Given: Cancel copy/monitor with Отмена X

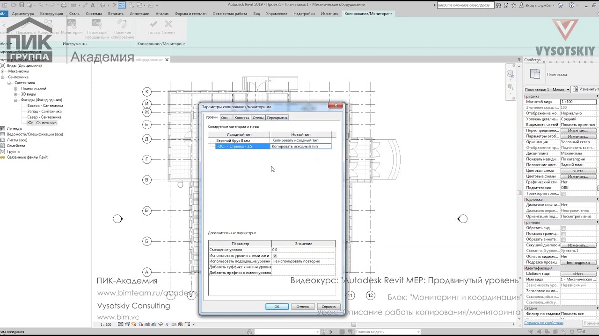Looking at the screenshot, I should point(168,27).
